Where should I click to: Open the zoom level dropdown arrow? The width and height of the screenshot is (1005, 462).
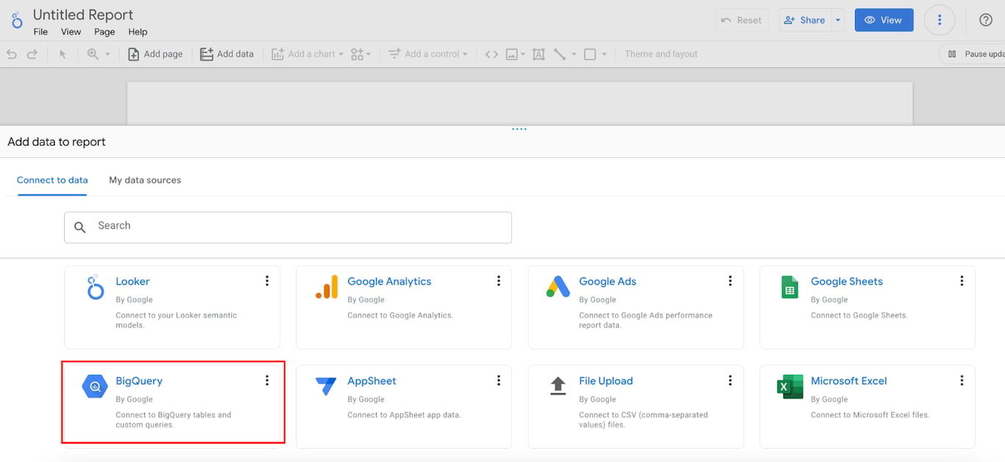tap(107, 54)
